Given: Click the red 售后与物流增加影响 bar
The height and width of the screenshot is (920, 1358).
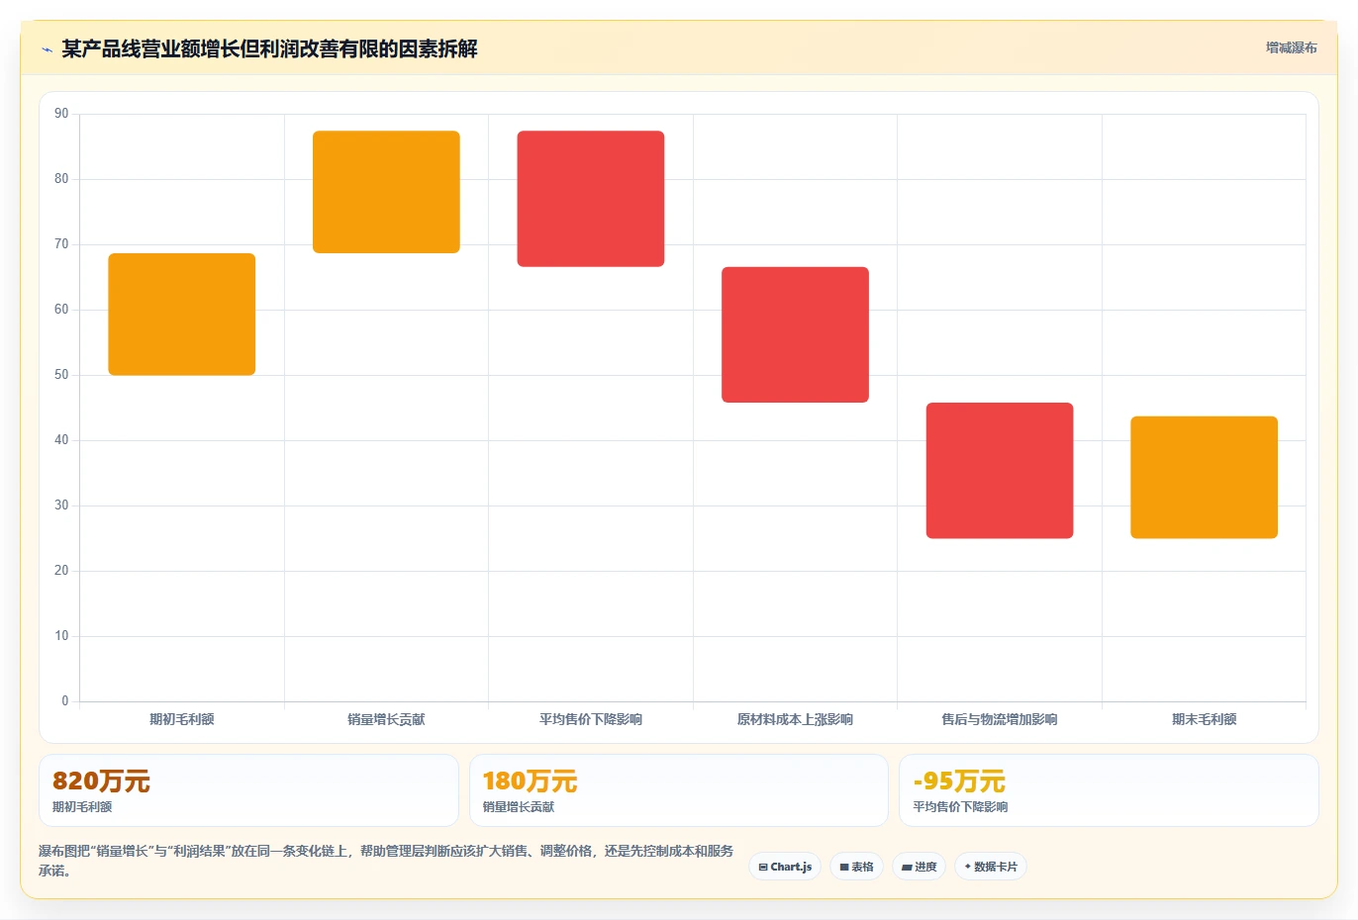Looking at the screenshot, I should click(x=1000, y=471).
